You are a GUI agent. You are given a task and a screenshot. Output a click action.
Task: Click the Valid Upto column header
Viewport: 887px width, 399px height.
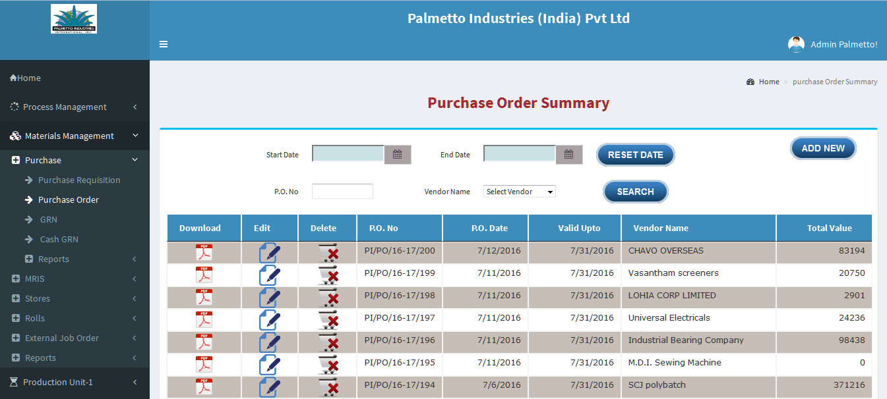click(574, 228)
